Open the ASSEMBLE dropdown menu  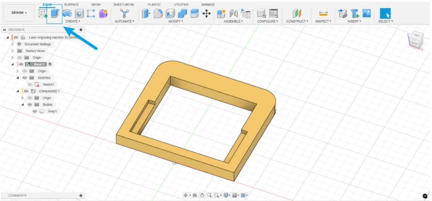tap(233, 21)
